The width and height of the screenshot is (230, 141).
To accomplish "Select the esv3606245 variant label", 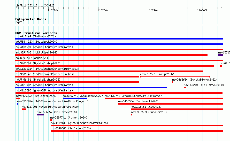I will point(47,74).
